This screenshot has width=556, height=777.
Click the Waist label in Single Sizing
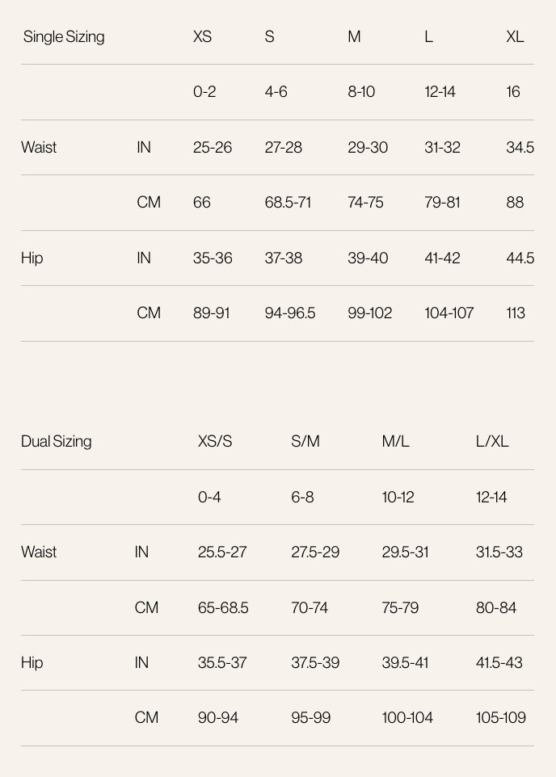(39, 147)
